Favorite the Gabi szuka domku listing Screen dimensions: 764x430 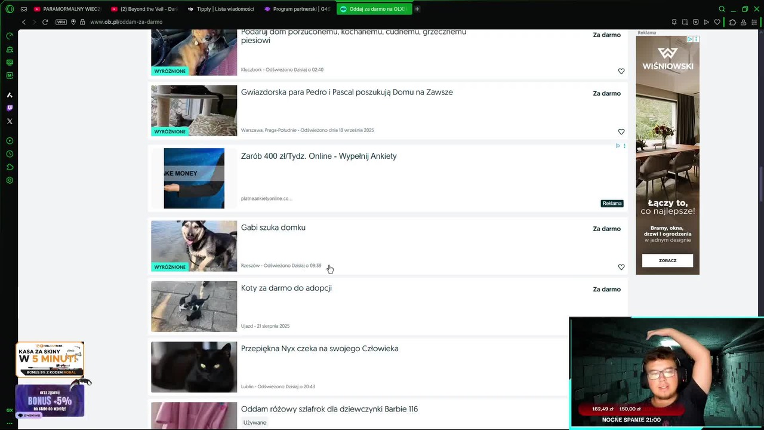(x=621, y=267)
